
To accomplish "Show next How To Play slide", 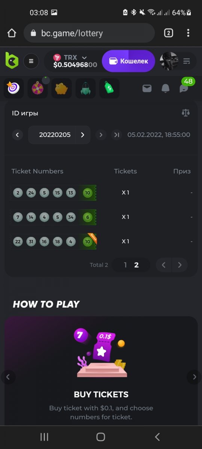I will click(194, 377).
